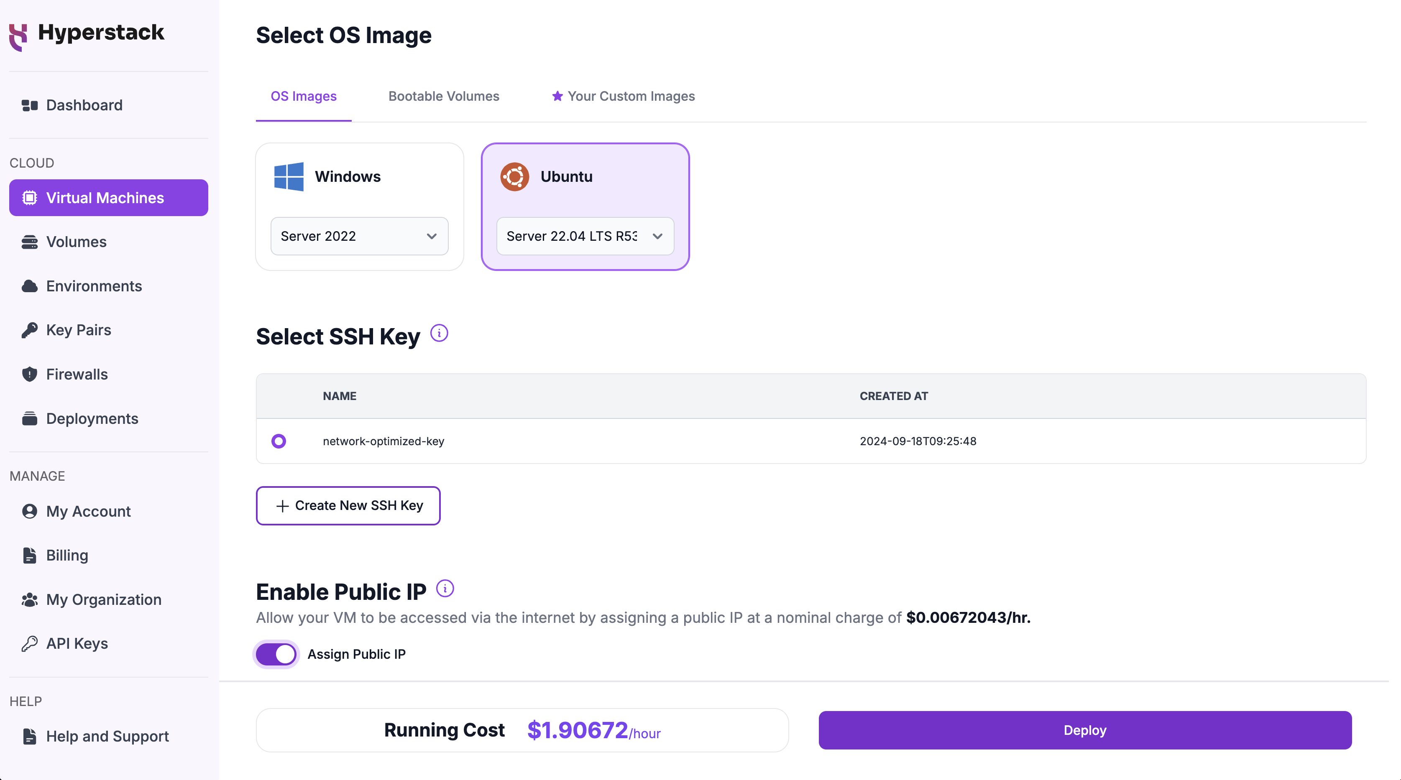This screenshot has width=1401, height=780.
Task: Open the Your Custom Images tab
Action: point(623,96)
